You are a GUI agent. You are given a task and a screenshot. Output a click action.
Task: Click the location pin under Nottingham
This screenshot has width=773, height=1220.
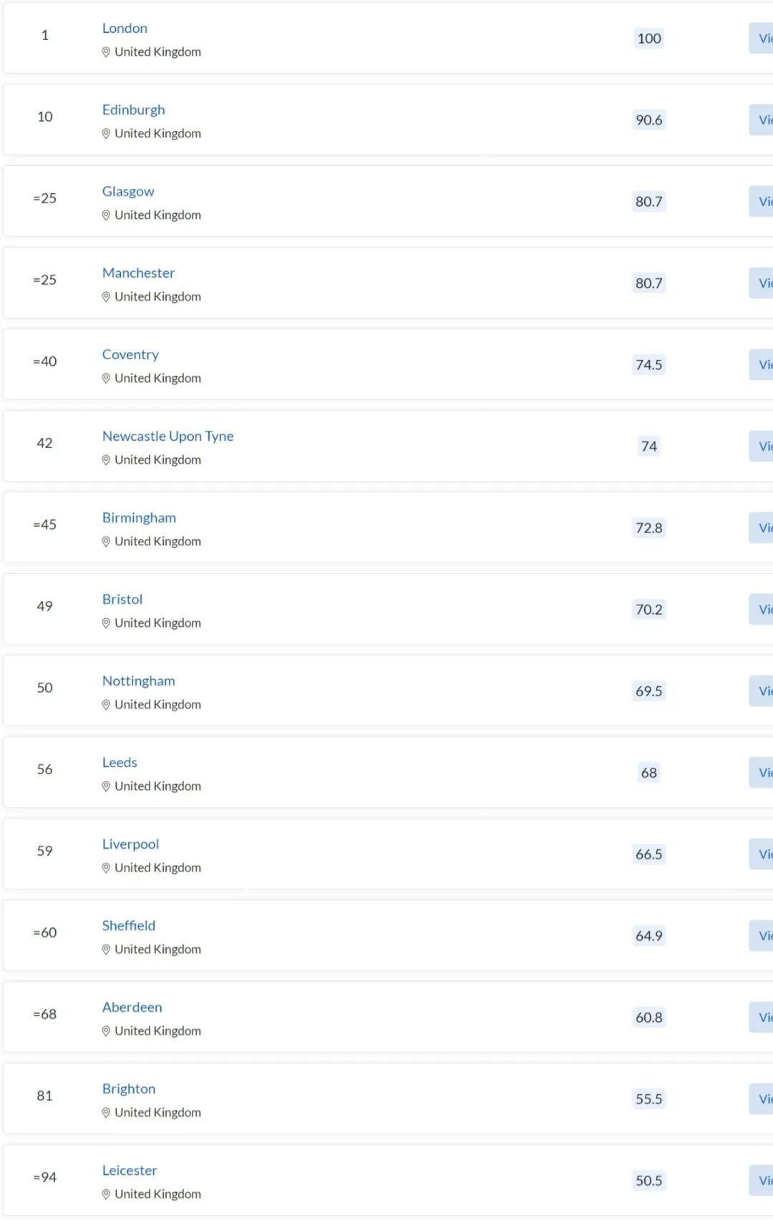pos(106,705)
